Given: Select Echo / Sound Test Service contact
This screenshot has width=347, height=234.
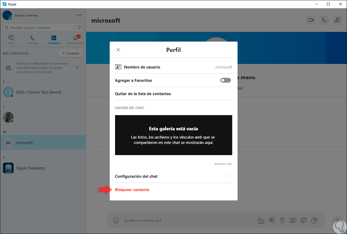Looking at the screenshot, I should (x=43, y=92).
